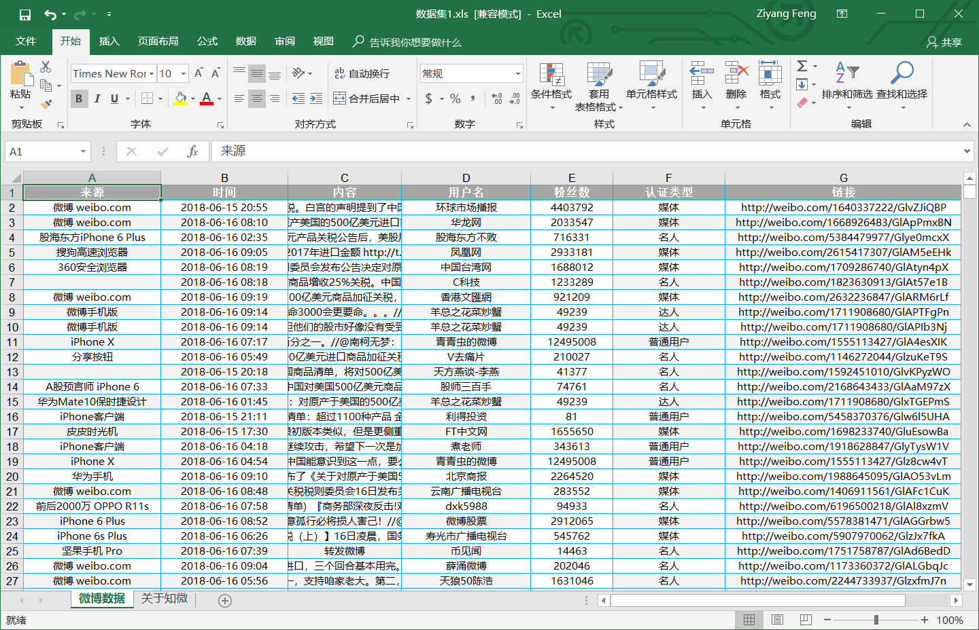
Task: Click the Share (共享) button
Action: 944,42
